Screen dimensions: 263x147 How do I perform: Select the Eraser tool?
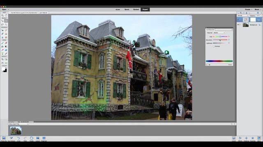[6, 43]
